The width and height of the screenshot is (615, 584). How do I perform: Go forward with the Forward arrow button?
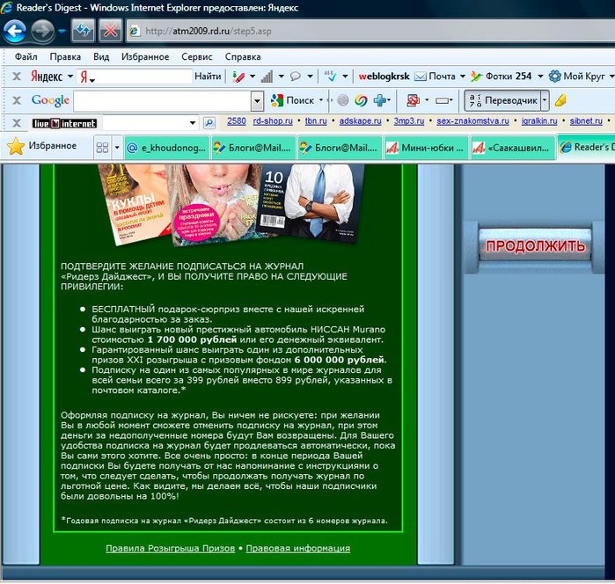pyautogui.click(x=42, y=31)
